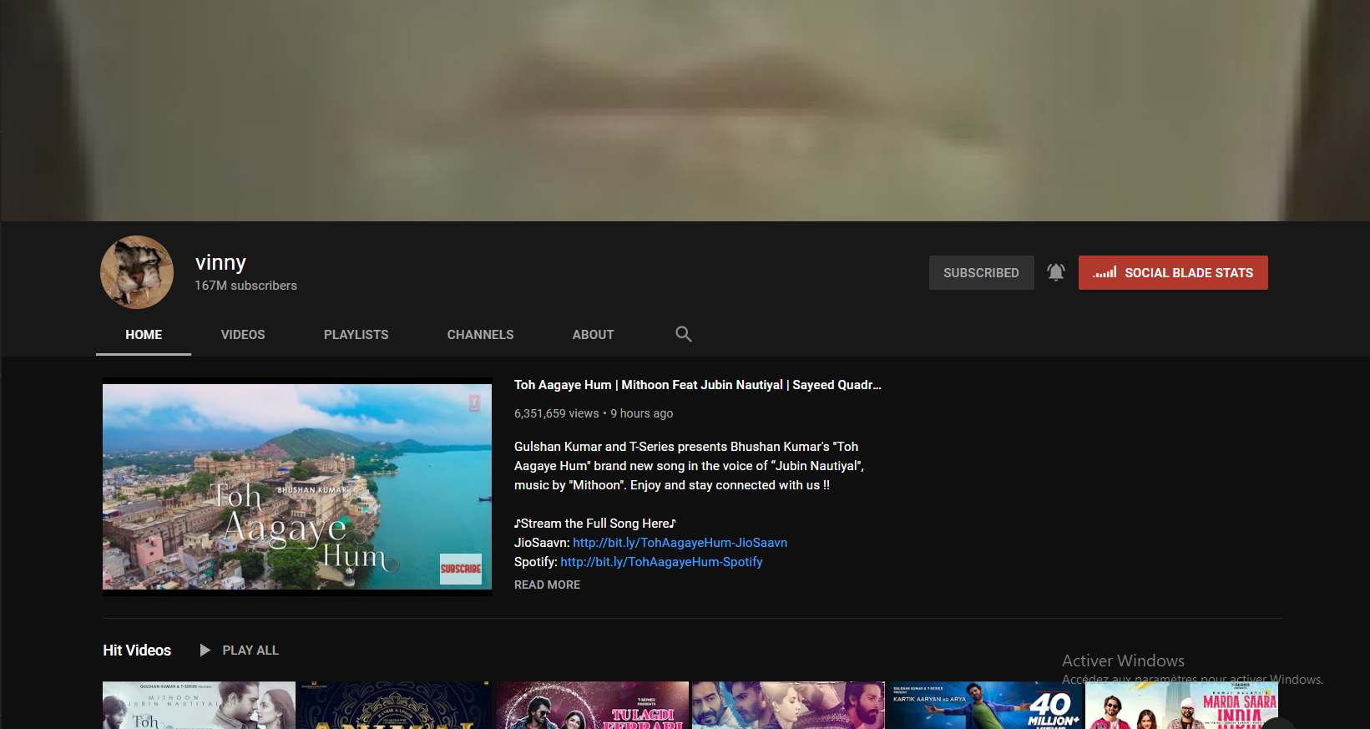
Task: Toggle the Subscribed button
Action: [x=981, y=272]
